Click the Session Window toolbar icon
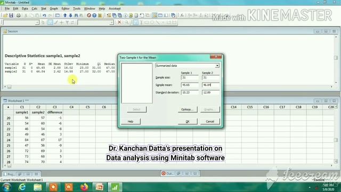The width and height of the screenshot is (341, 192). pyautogui.click(x=155, y=15)
